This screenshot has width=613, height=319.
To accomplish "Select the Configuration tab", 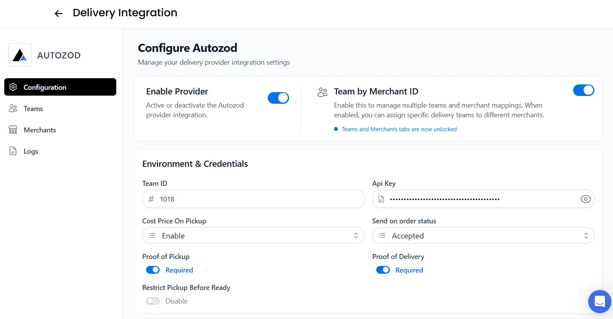I will click(60, 87).
